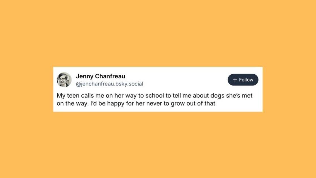Screen dimensions: 316x178
Task: Click the post's first text line
Action: click(x=154, y=96)
